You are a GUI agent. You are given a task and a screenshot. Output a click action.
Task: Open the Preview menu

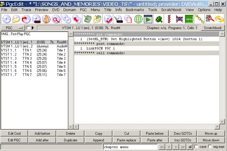41,10
